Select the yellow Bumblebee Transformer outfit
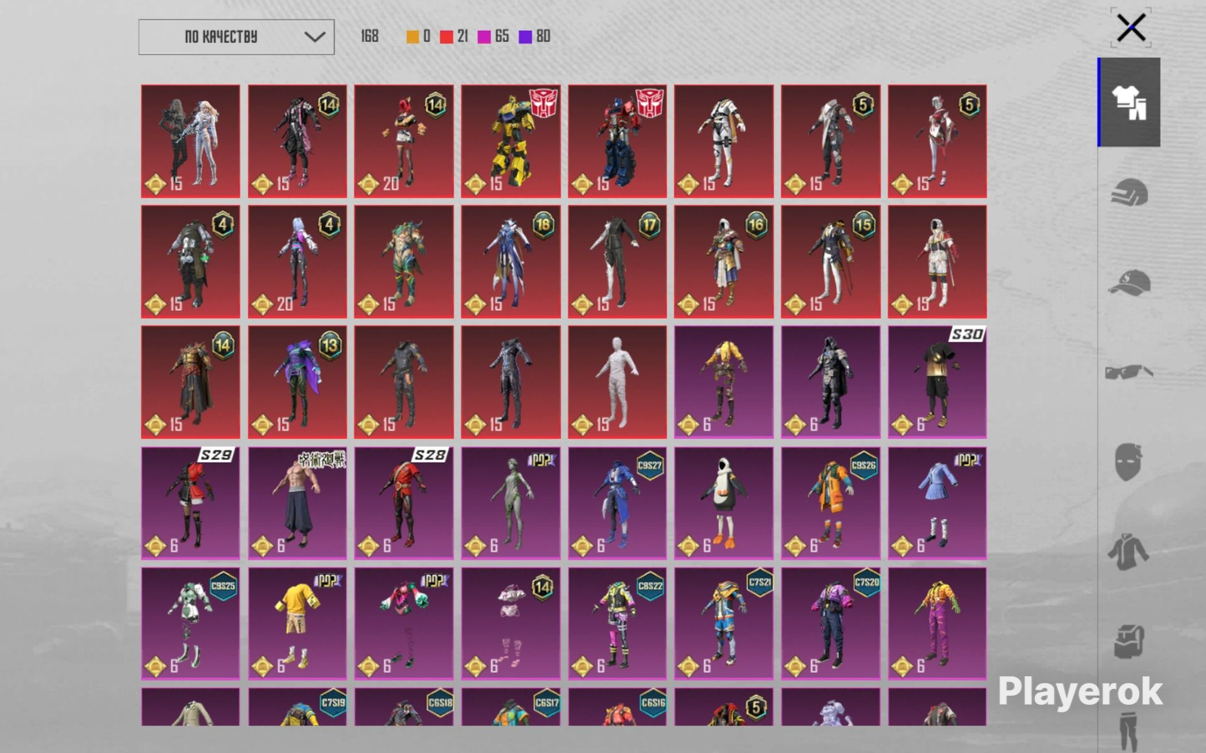 511,142
